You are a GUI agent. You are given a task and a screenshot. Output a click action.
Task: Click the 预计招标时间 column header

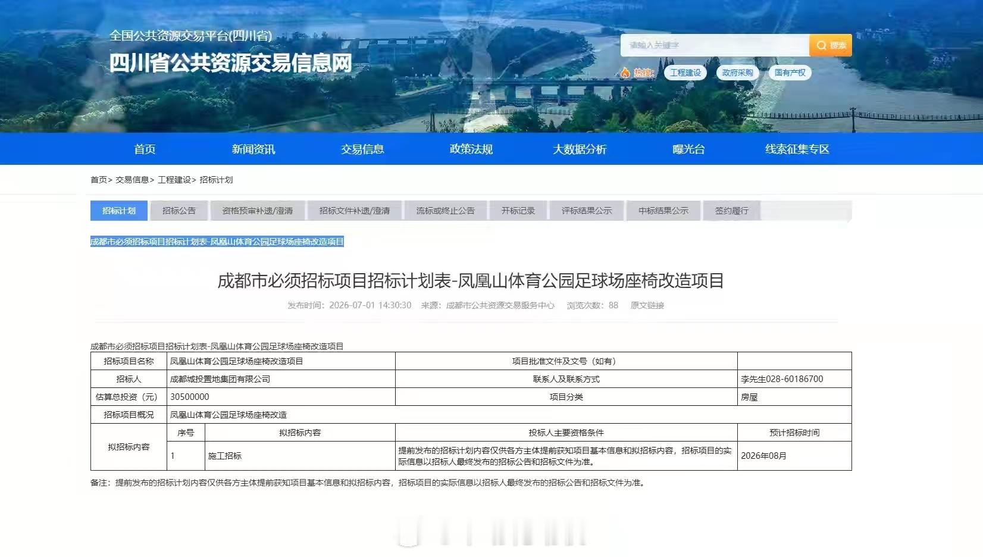point(794,433)
